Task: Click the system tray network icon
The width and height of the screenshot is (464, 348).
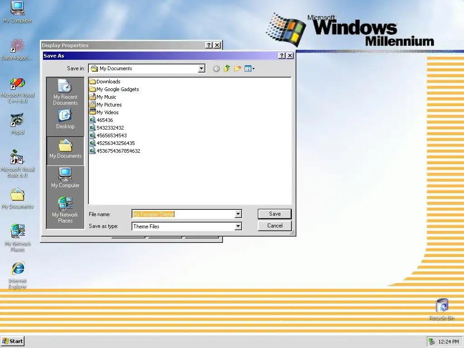Action: (x=432, y=342)
